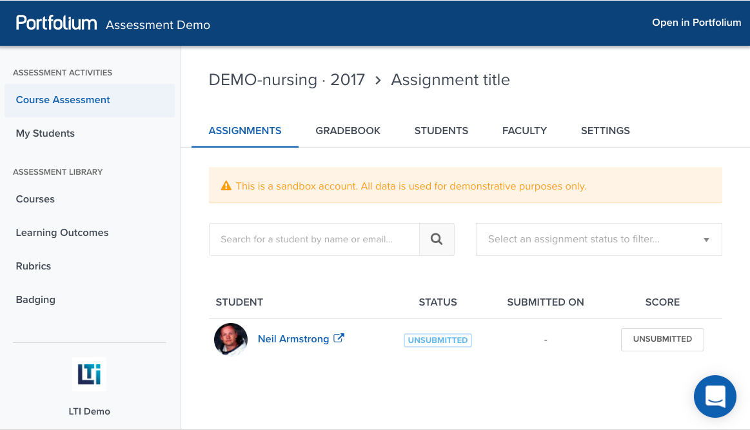Click the magnifying glass search icon
The image size is (750, 430).
coord(437,239)
